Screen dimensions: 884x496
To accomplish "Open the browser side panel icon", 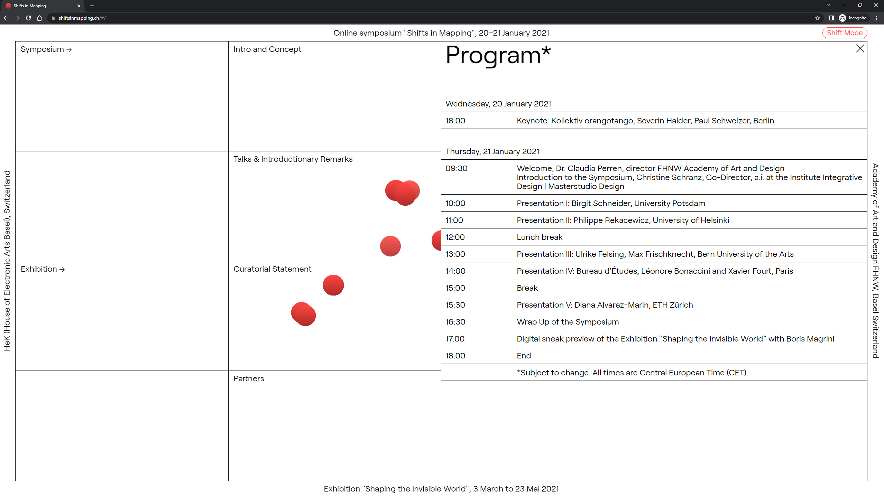I will pos(831,18).
